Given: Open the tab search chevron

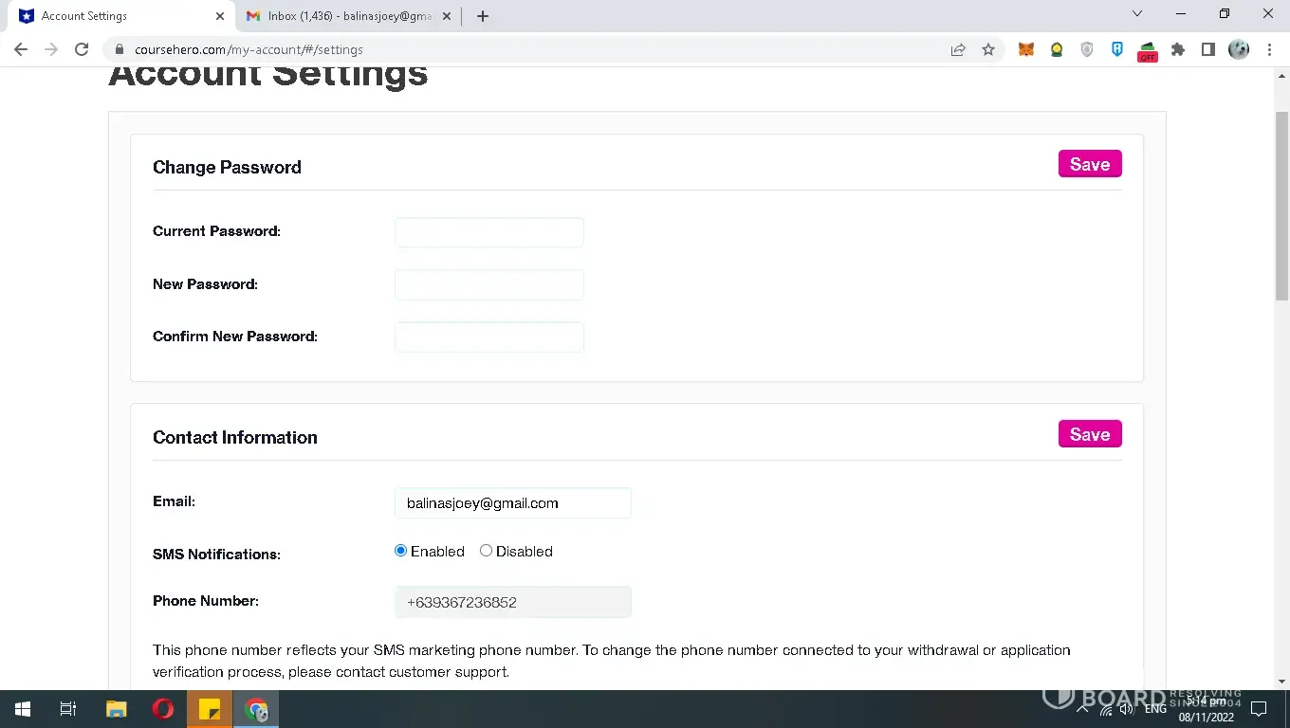Looking at the screenshot, I should 1137,14.
